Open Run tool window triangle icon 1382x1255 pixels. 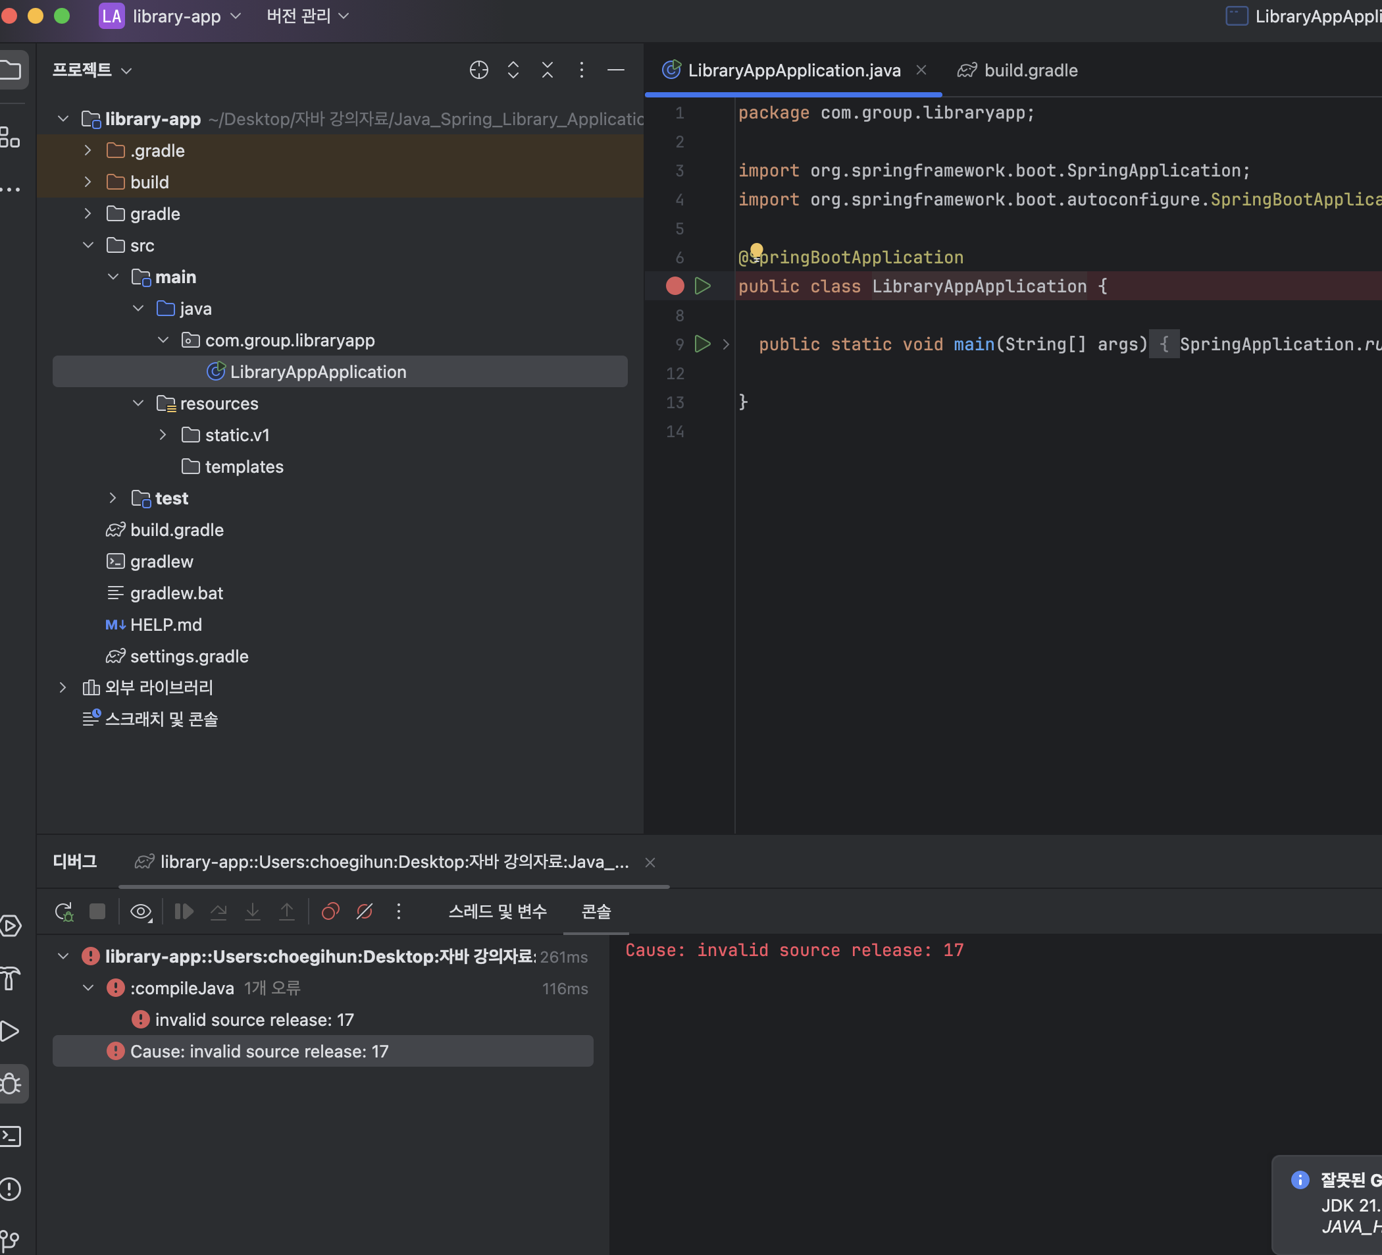pyautogui.click(x=10, y=1030)
